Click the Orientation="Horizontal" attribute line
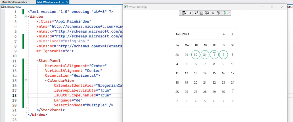This screenshot has height=122, width=293. [72, 76]
